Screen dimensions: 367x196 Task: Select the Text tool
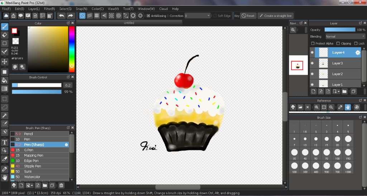[4, 142]
